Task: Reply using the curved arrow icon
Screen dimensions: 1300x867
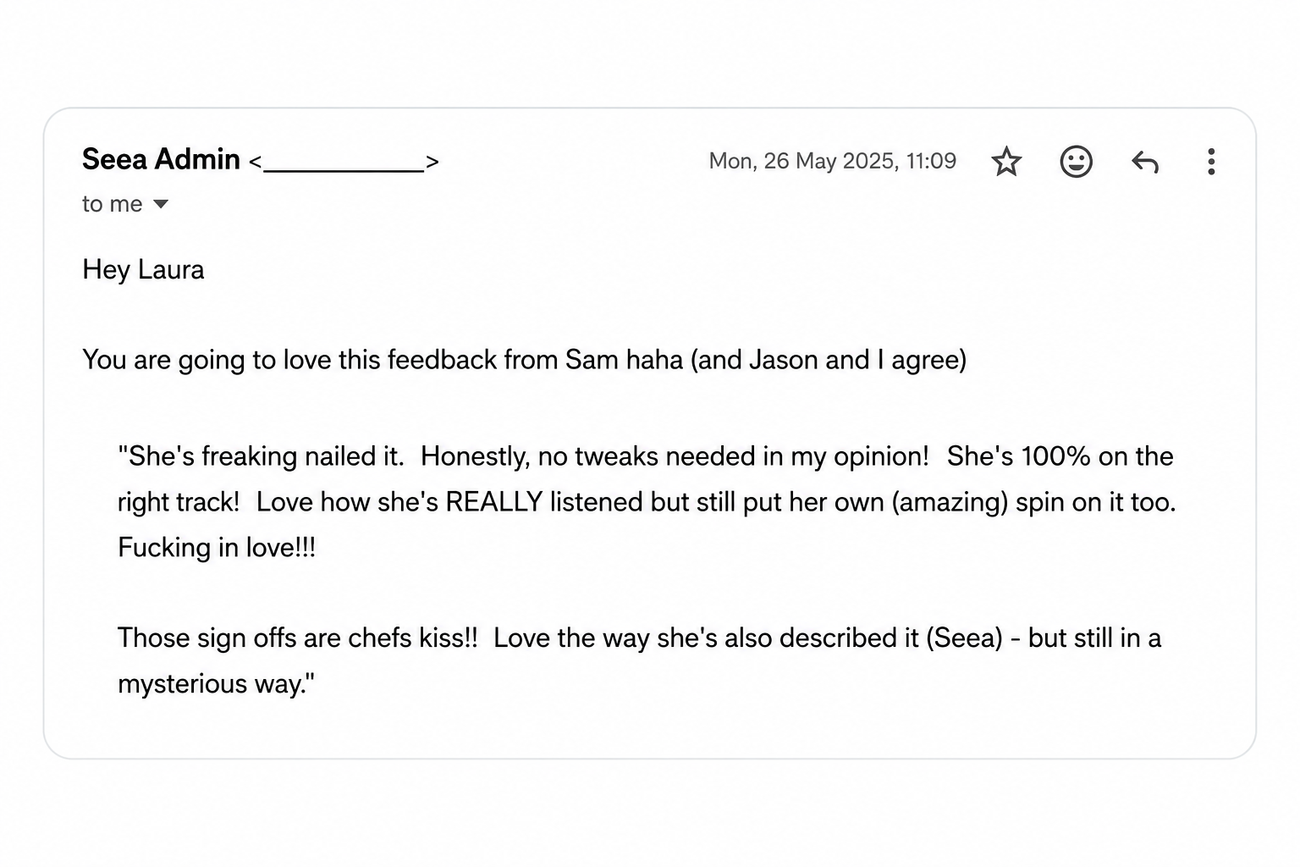Action: coord(1144,161)
